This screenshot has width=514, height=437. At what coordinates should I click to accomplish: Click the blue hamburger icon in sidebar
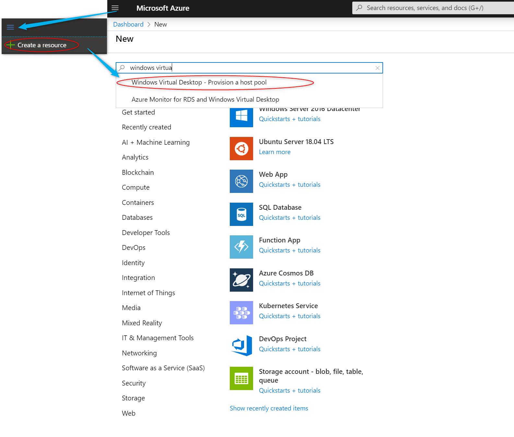[10, 27]
